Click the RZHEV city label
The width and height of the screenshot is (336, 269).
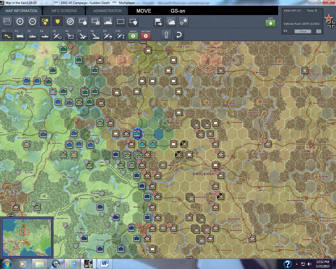(x=317, y=75)
